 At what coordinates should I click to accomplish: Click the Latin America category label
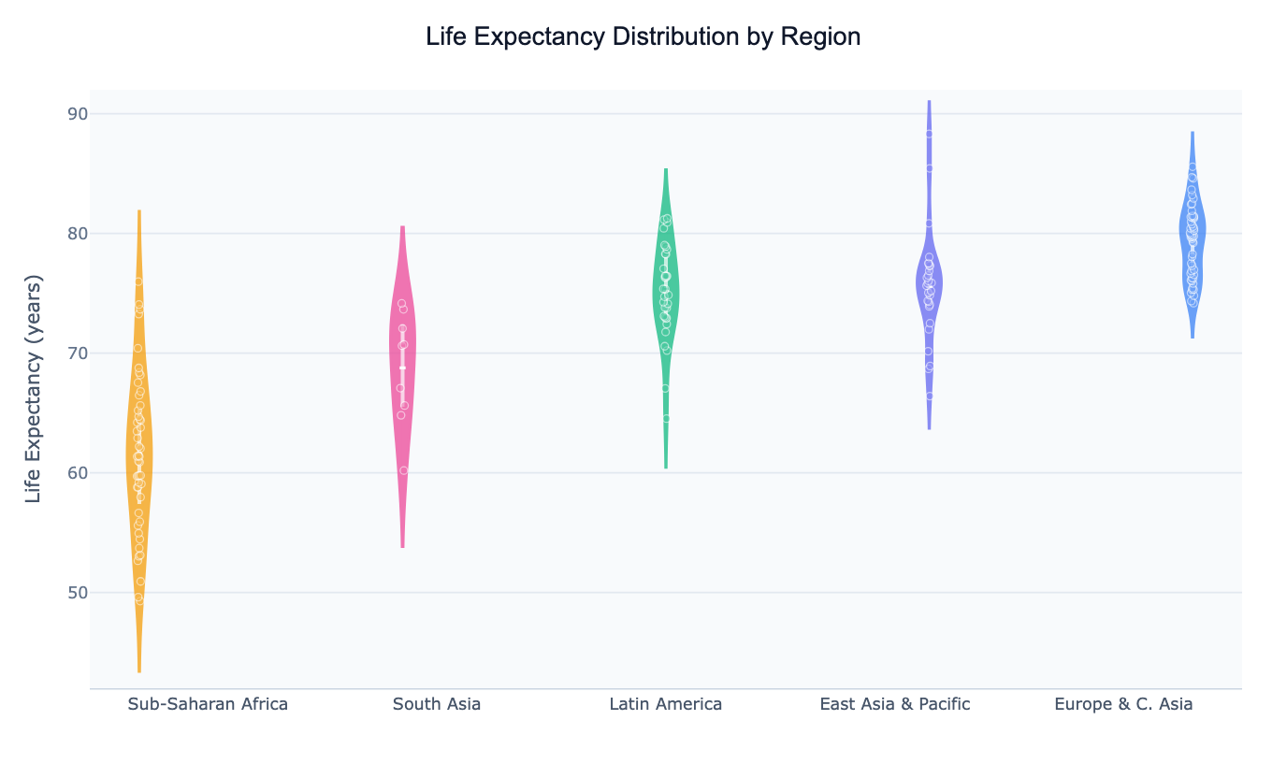665,704
